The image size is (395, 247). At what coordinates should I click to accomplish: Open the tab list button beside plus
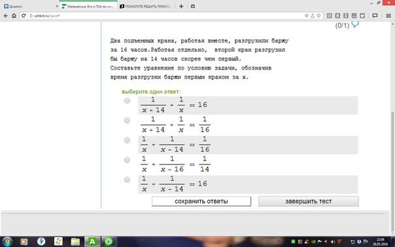[x=193, y=7]
